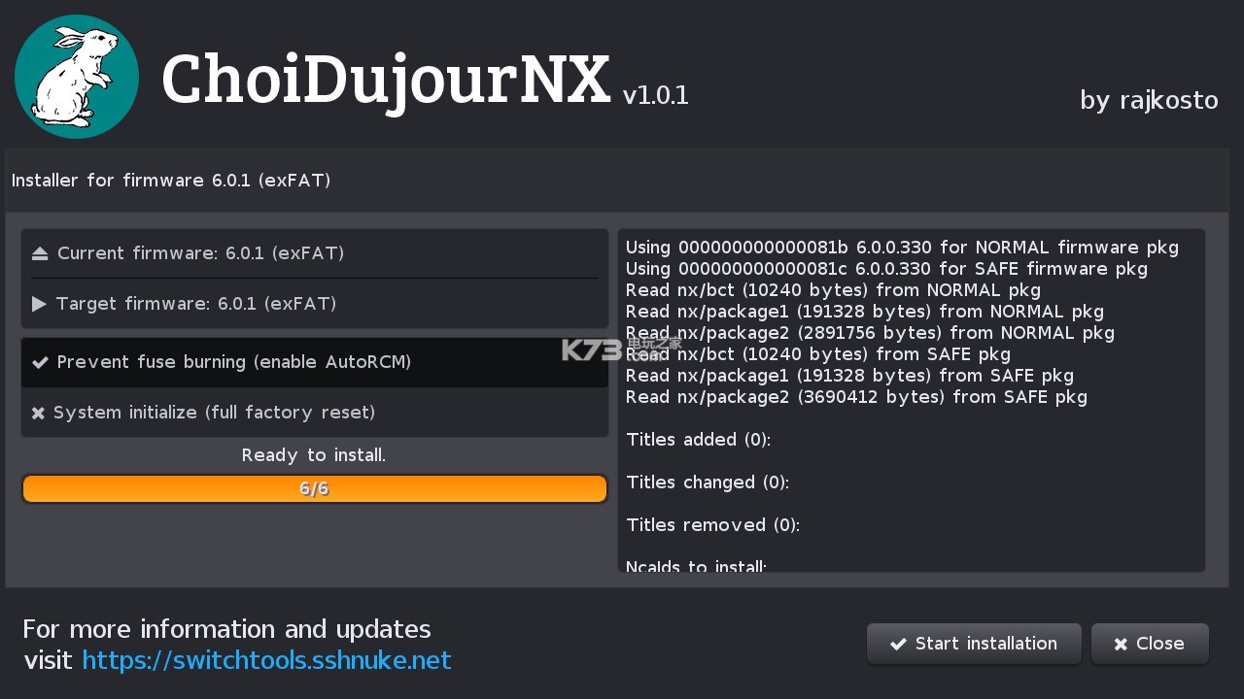The image size is (1244, 699).
Task: Click the play triangle beside Target firmware
Action: coord(39,304)
